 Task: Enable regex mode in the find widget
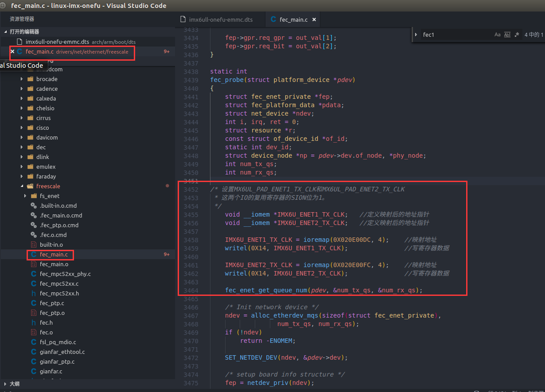click(517, 35)
